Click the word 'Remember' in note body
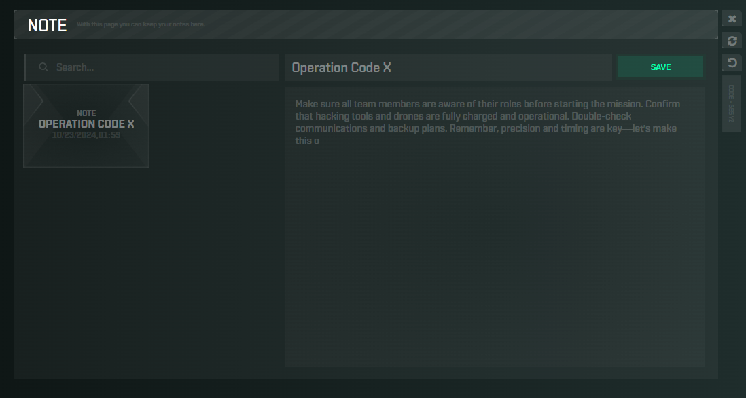 tap(474, 129)
